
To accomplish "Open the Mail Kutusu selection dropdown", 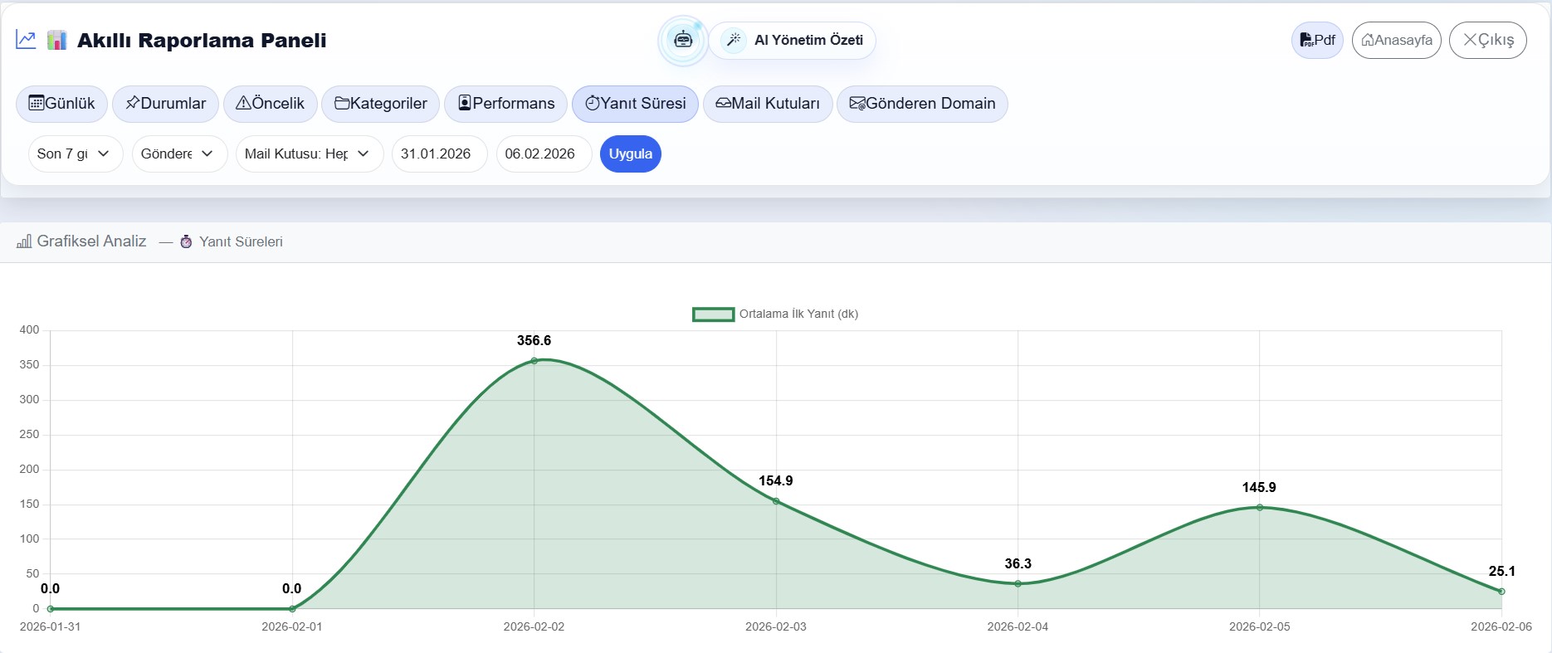I will click(309, 154).
